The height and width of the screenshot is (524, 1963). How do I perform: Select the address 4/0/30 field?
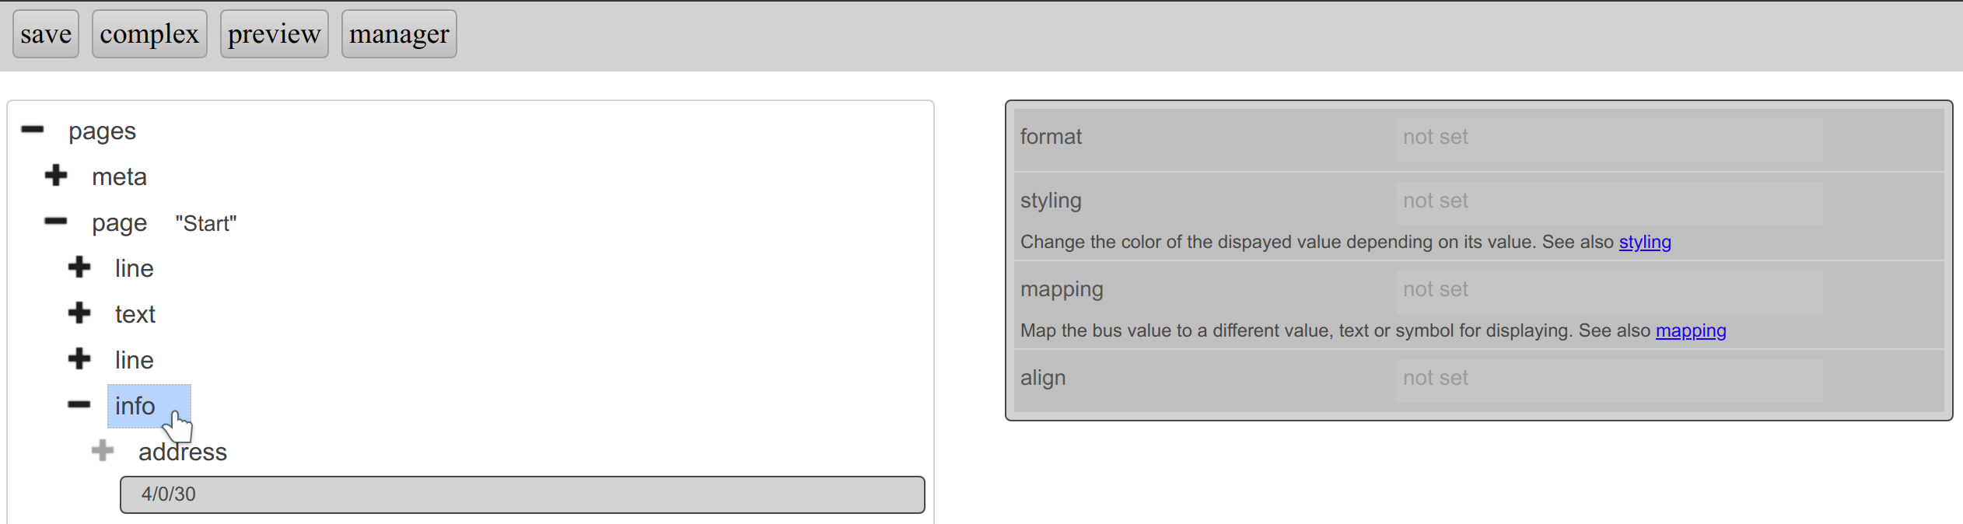[522, 494]
